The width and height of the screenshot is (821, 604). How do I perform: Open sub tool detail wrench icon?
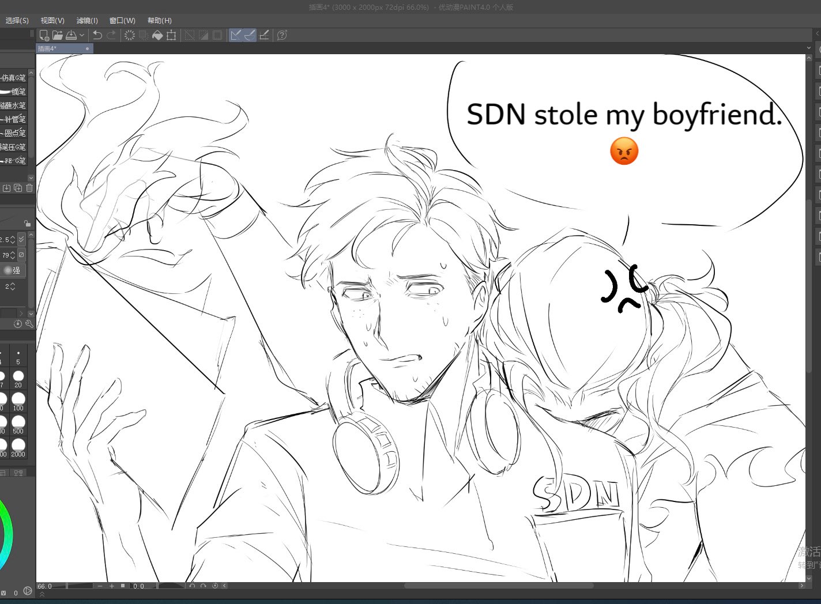click(x=29, y=324)
